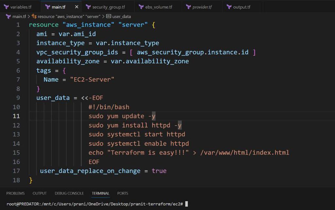The image size is (335, 210).
Task: Click the sudo yum install httpd line
Action: [x=135, y=125]
